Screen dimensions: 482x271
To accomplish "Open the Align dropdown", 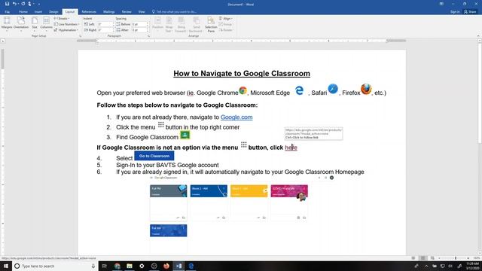I will click(226, 18).
